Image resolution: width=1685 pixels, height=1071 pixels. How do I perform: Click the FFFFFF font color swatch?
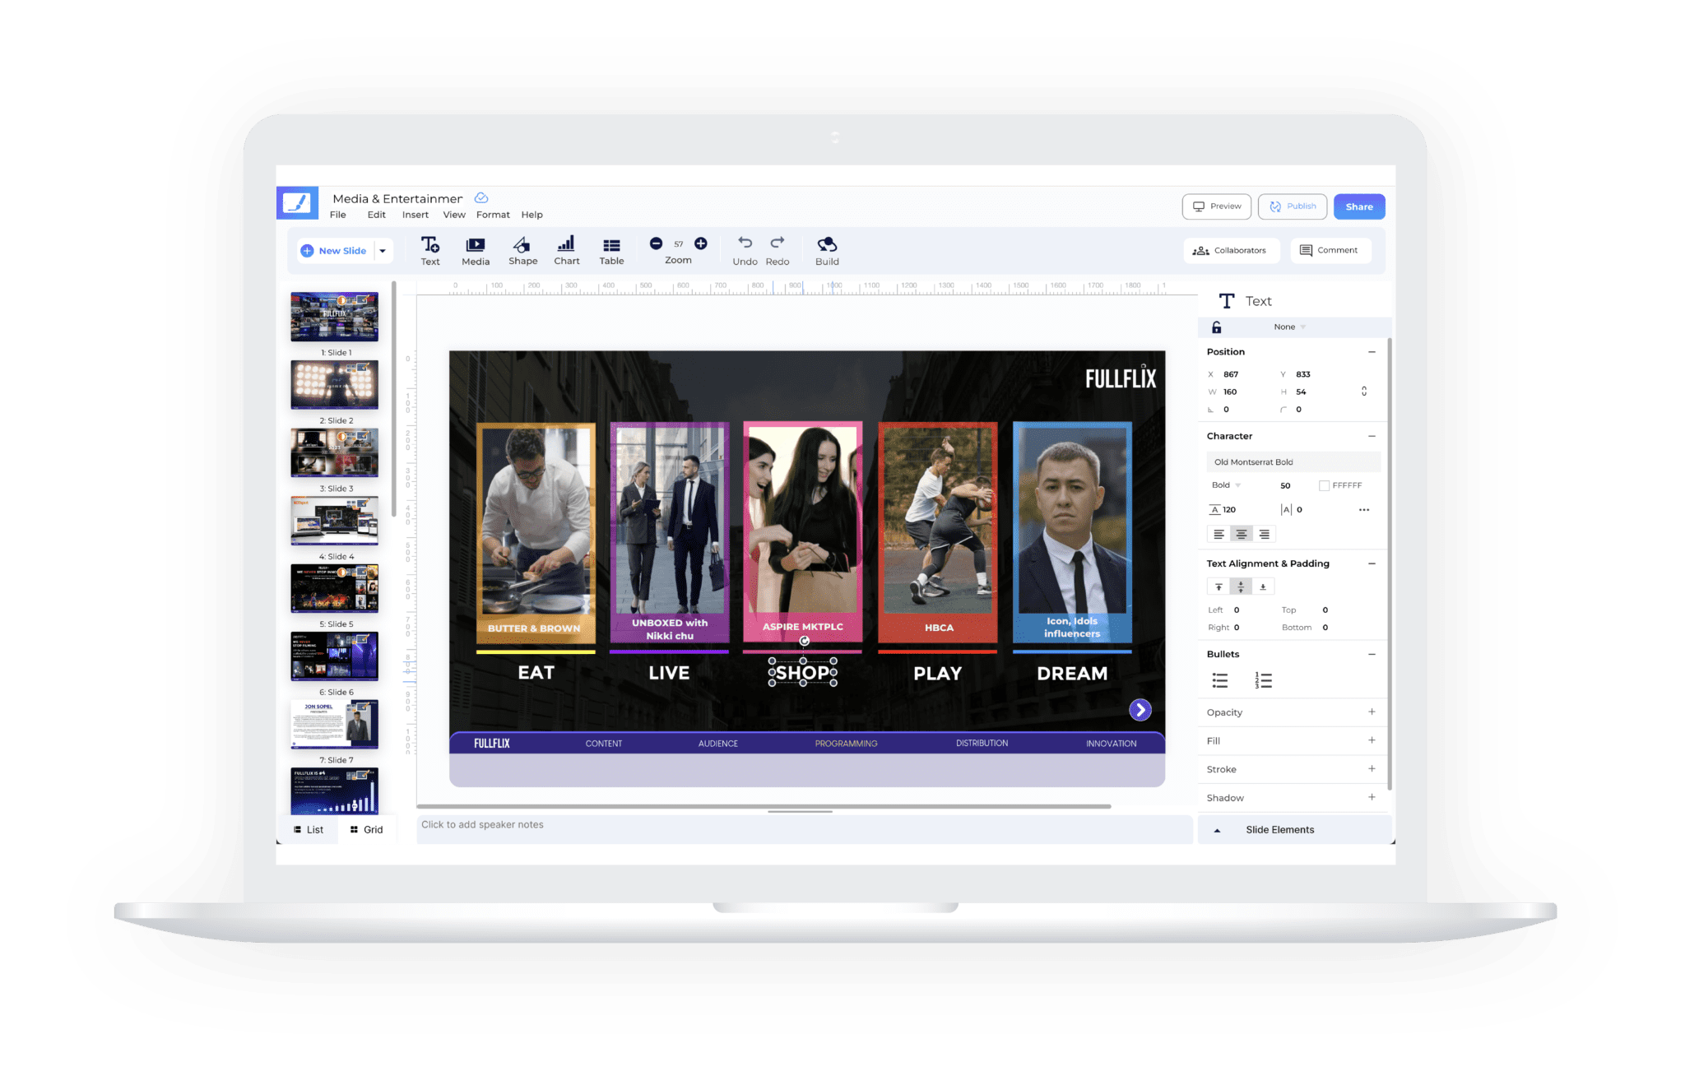[x=1325, y=485]
